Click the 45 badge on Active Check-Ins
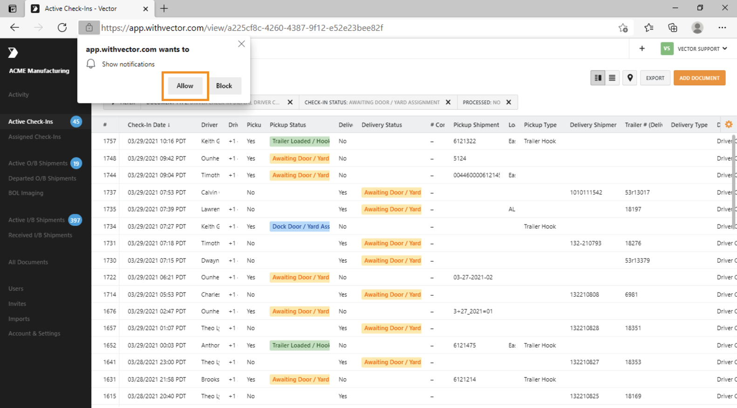Viewport: 737px width, 408px height. point(76,122)
